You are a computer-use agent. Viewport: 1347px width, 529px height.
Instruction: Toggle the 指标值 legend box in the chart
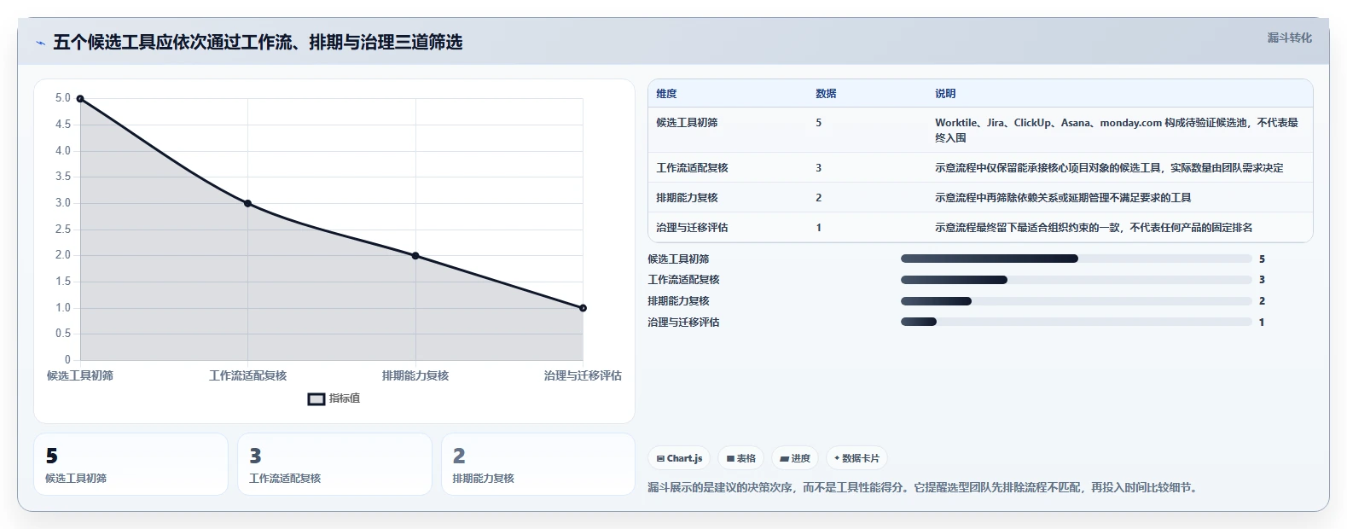coord(316,398)
